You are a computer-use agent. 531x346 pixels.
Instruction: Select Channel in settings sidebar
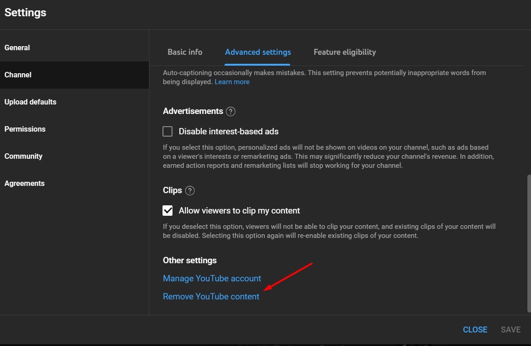point(75,75)
